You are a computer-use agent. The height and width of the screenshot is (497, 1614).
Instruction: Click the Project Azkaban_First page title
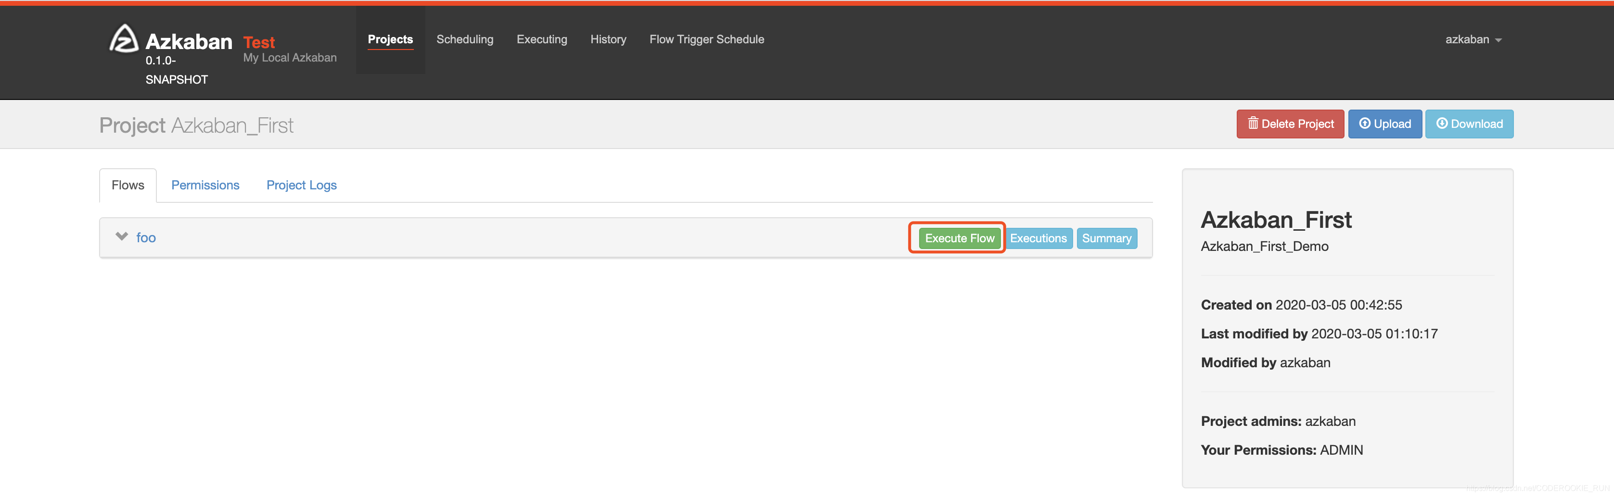click(x=196, y=125)
